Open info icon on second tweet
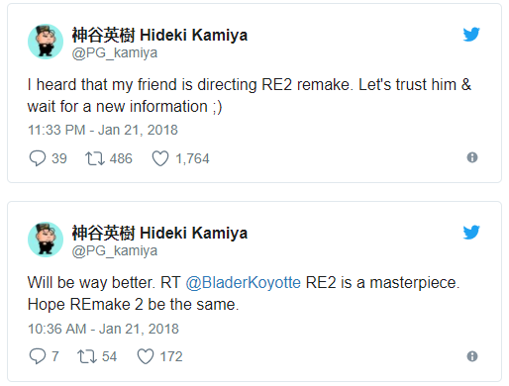 [x=472, y=356]
